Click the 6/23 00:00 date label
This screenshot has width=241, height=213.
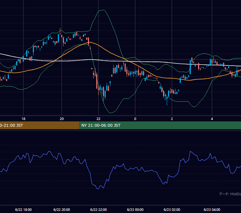tap(135, 209)
